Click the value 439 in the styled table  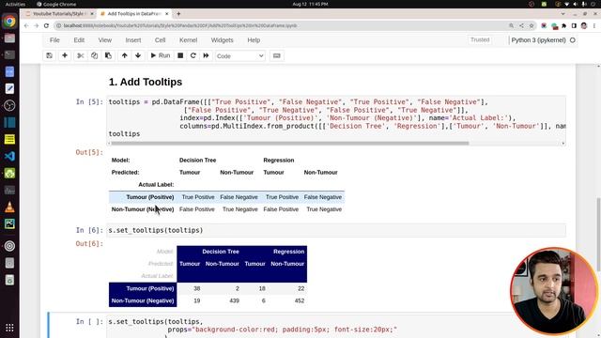pyautogui.click(x=234, y=300)
